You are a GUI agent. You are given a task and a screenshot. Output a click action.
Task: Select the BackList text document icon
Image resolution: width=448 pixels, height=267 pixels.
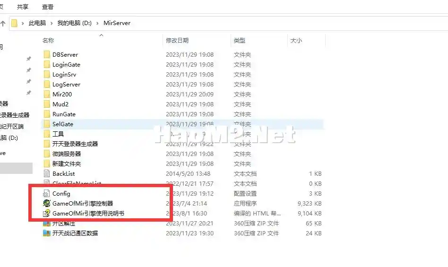tap(47, 173)
